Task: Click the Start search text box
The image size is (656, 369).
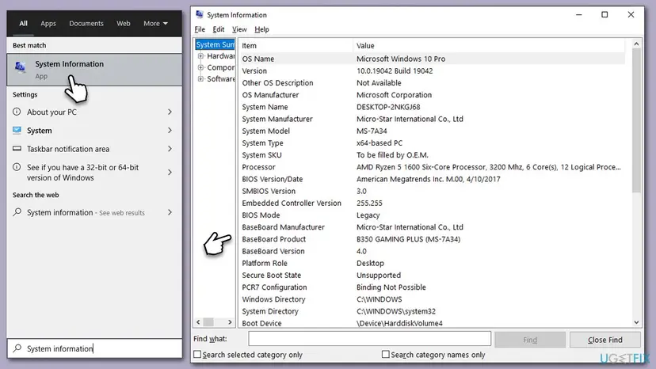Action: pyautogui.click(x=94, y=348)
